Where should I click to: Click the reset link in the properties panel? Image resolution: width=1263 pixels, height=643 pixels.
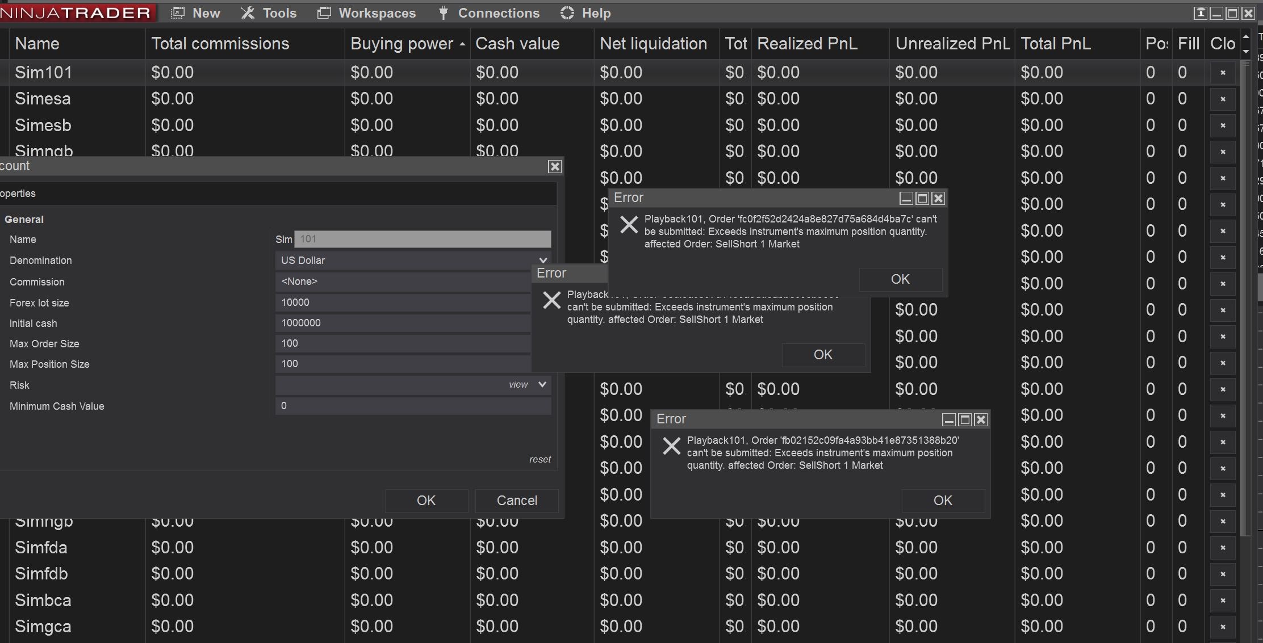pyautogui.click(x=540, y=460)
